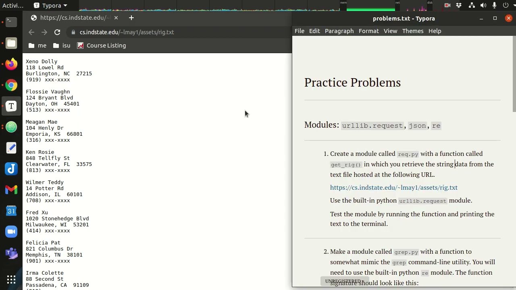Click the name Wilmer Teddy in browser
Viewport: 516px width, 290px height.
[45, 182]
